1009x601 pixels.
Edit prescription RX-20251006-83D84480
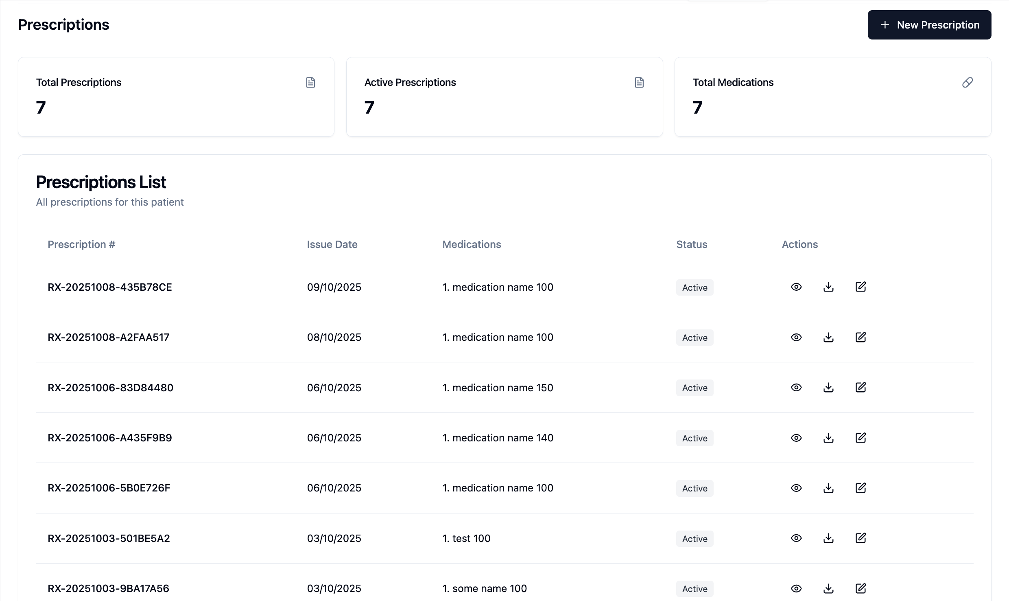coord(860,388)
